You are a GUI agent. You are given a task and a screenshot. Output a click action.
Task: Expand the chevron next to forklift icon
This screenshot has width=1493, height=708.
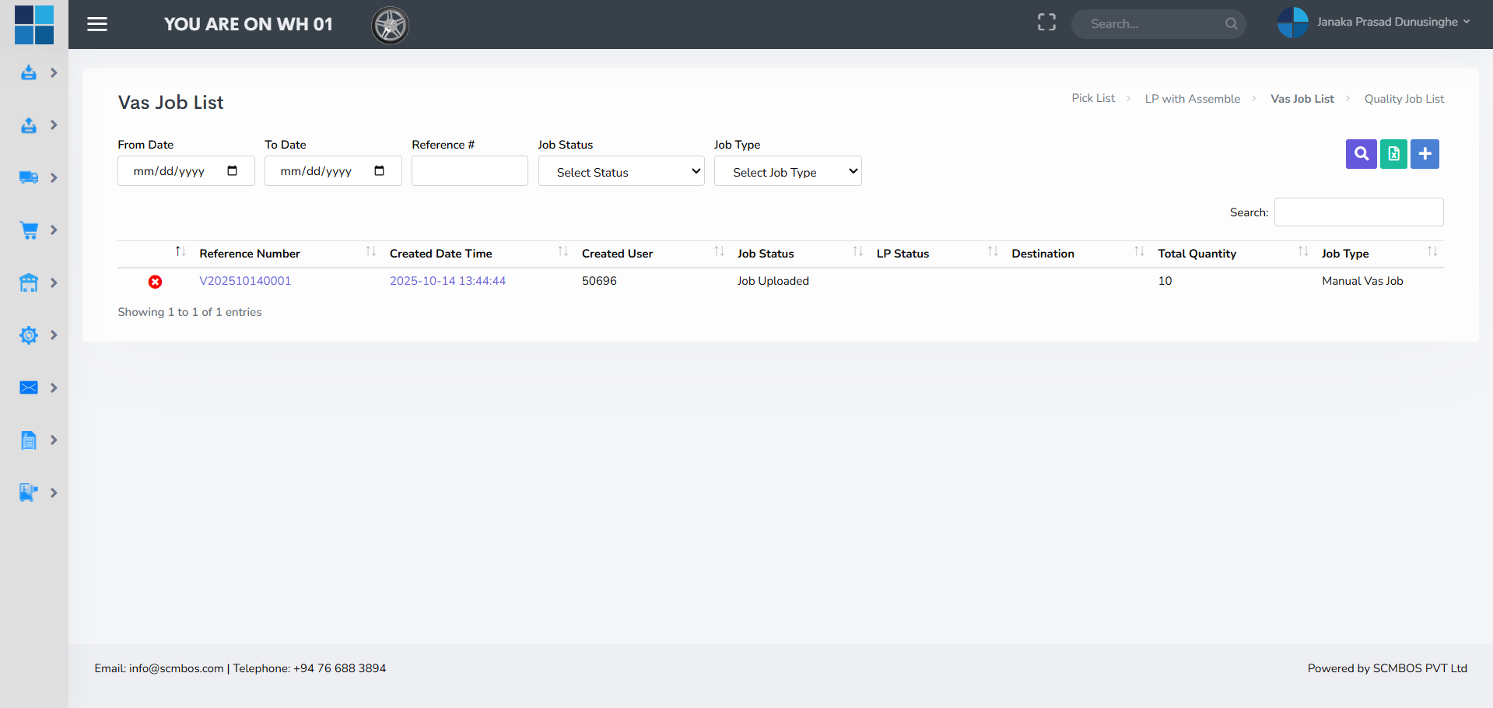pyautogui.click(x=54, y=492)
